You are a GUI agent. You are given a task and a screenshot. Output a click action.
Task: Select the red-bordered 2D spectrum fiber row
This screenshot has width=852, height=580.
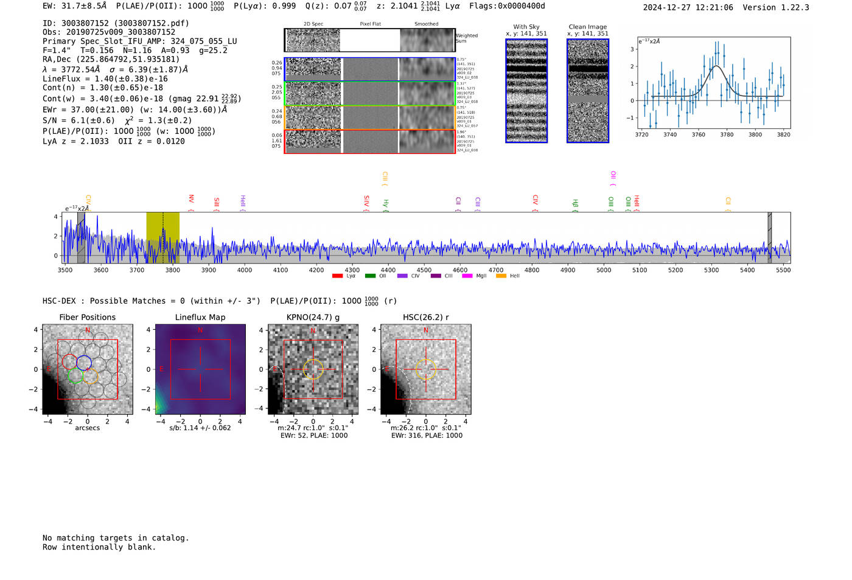tap(369, 141)
